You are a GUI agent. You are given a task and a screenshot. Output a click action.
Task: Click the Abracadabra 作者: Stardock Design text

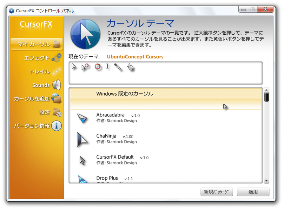[x=117, y=121]
